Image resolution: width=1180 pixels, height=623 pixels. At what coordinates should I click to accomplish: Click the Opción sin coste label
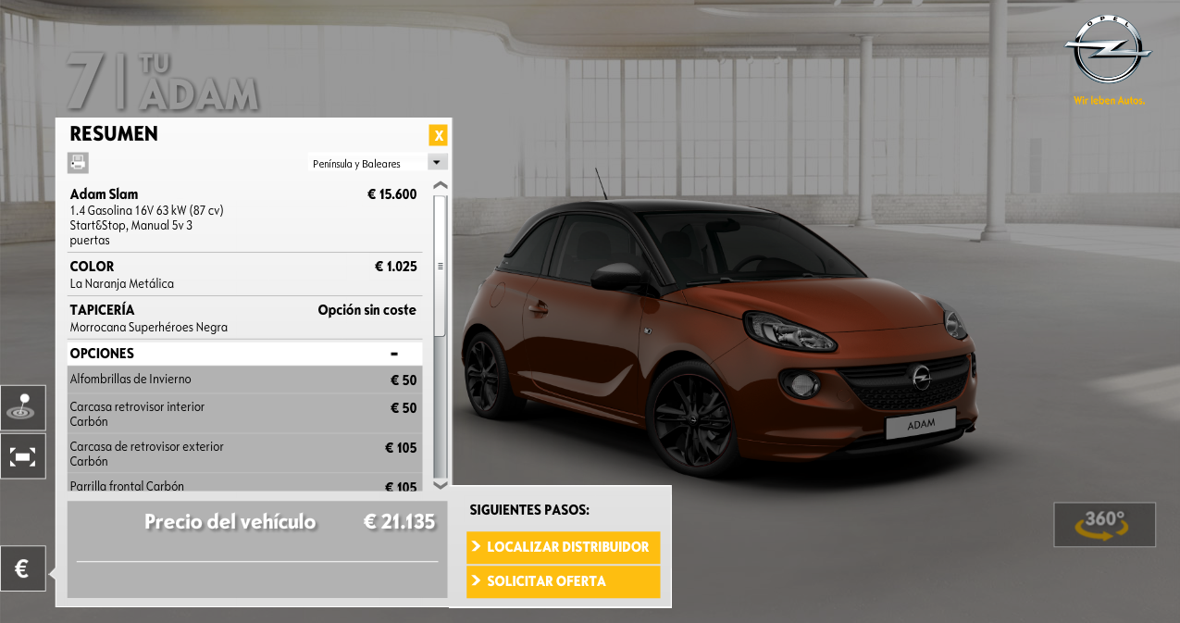coord(367,310)
